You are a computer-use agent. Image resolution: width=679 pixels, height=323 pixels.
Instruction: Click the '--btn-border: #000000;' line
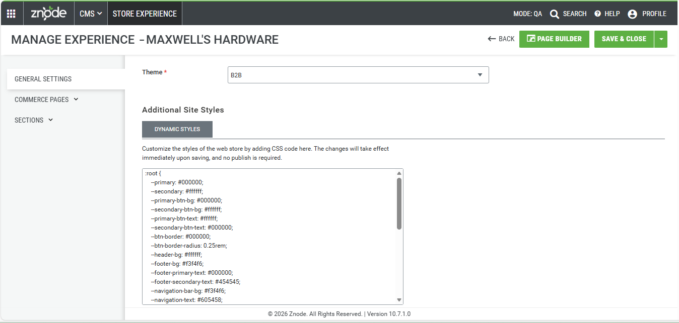pyautogui.click(x=181, y=237)
